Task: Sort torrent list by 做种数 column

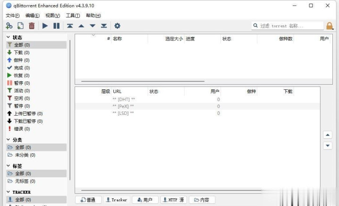Action: 275,39
